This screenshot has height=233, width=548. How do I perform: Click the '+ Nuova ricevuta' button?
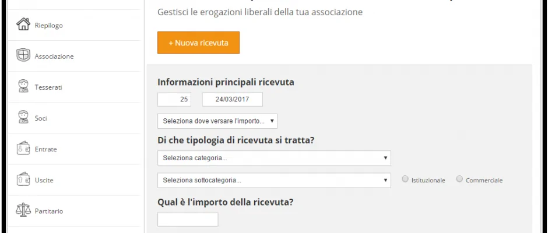tap(199, 43)
